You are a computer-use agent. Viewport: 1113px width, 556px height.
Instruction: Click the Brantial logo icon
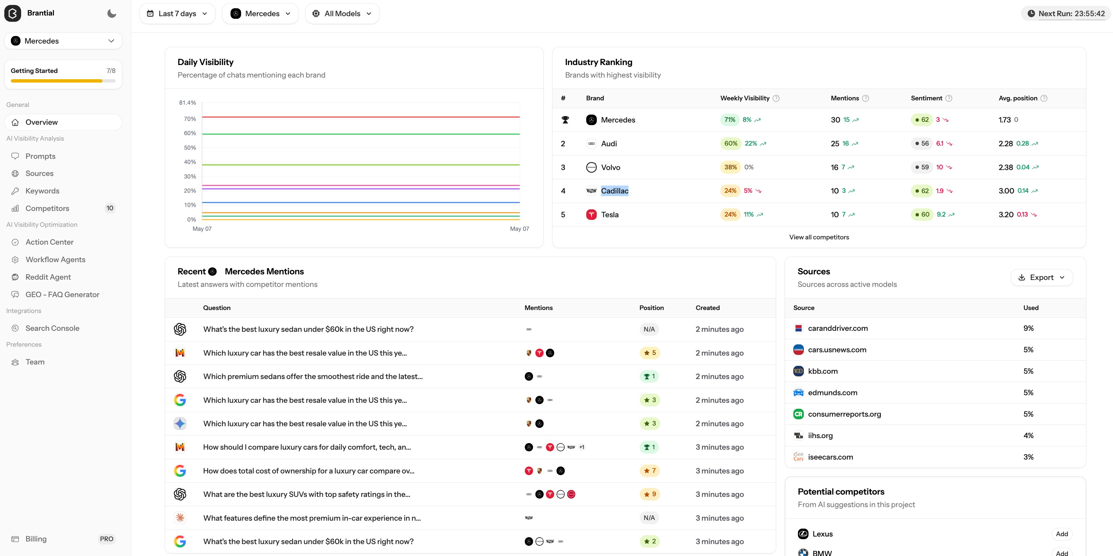coord(13,14)
